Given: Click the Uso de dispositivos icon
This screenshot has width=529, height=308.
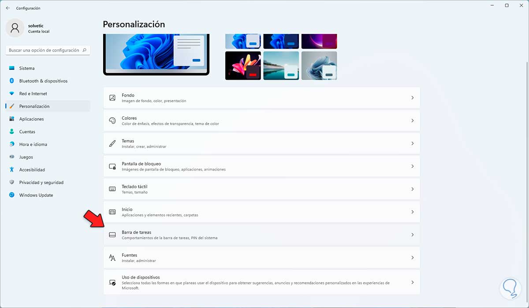Looking at the screenshot, I should pos(112,282).
